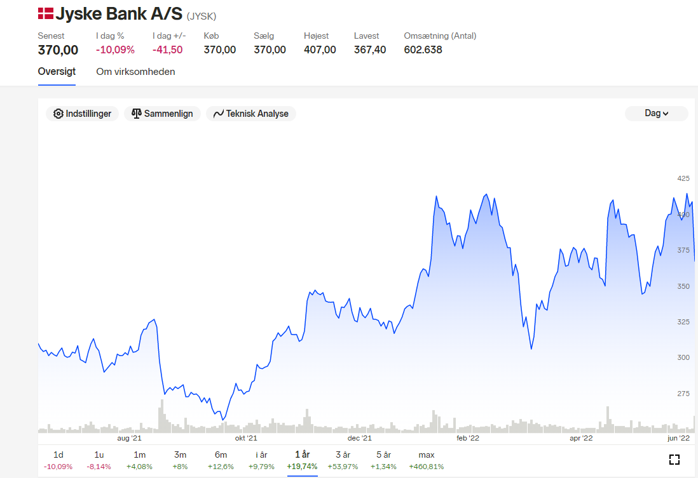View the 3 år chart period
Viewport: 698px width, 478px height.
pyautogui.click(x=343, y=460)
